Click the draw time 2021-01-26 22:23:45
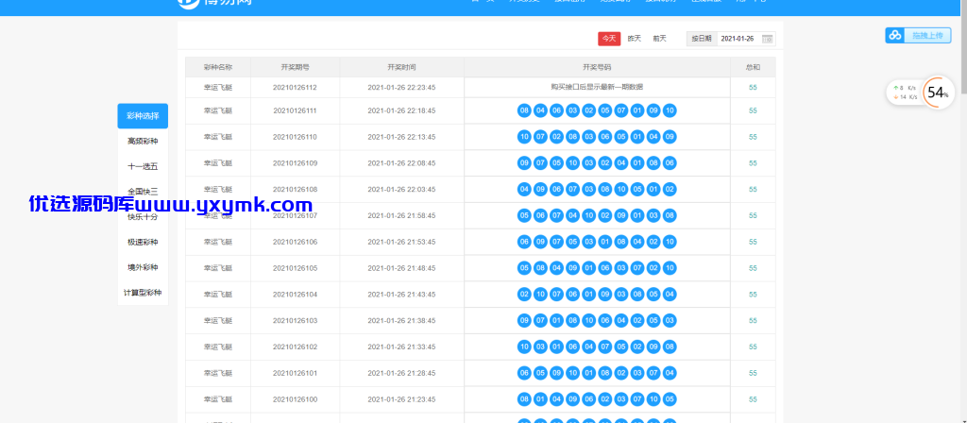Viewport: 967px width, 423px height. [x=401, y=88]
